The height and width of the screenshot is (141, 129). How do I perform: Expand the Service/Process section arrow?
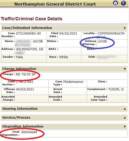click(125, 118)
